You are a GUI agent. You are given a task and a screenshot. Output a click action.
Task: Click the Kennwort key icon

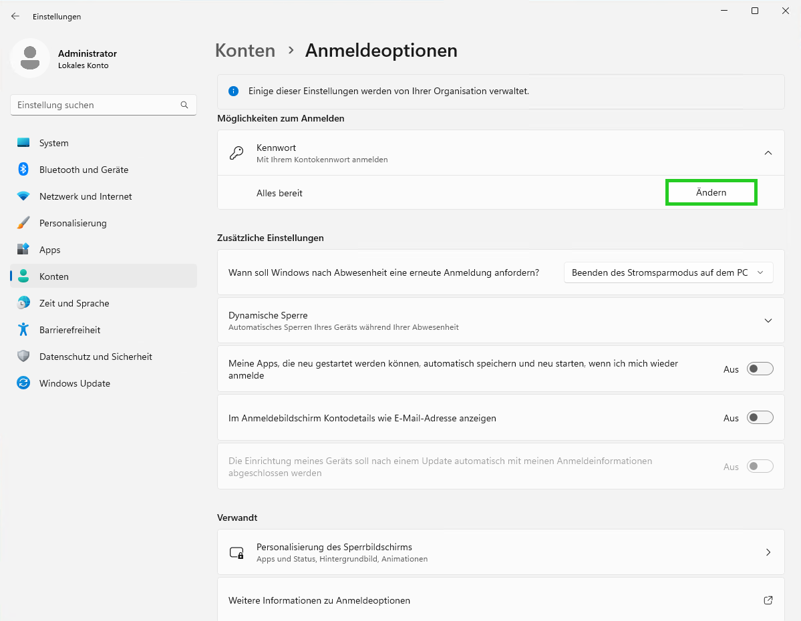tap(236, 152)
